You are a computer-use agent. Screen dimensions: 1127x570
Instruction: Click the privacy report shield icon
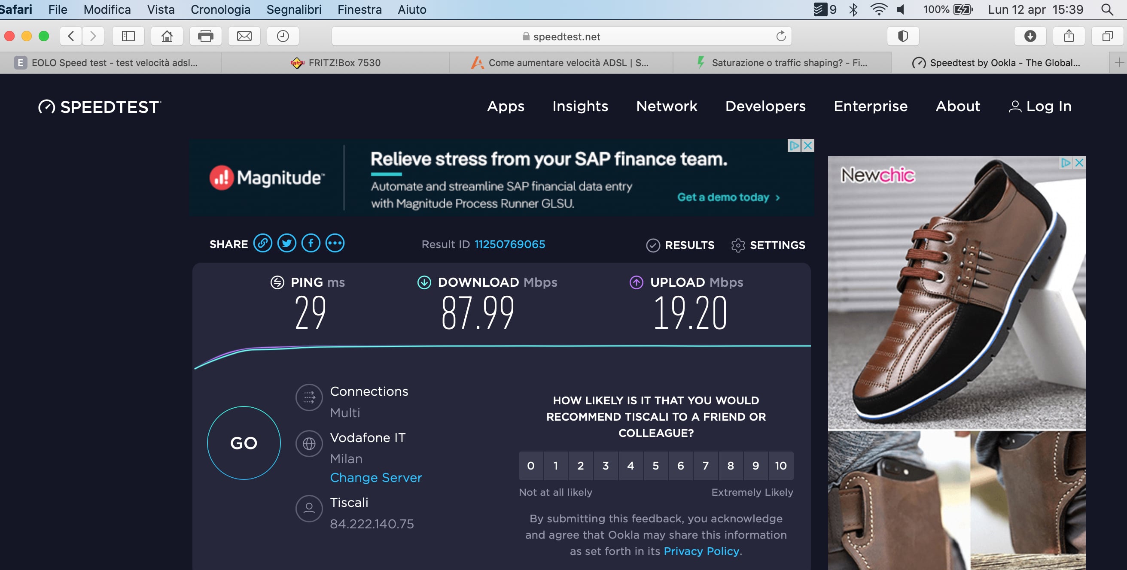(x=902, y=36)
